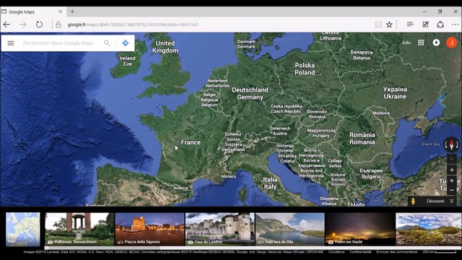Click the Ireland Éire label
This screenshot has height=260, width=462.
127,61
